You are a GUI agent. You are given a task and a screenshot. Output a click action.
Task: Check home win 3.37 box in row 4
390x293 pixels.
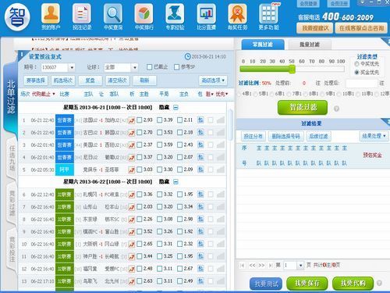point(140,157)
